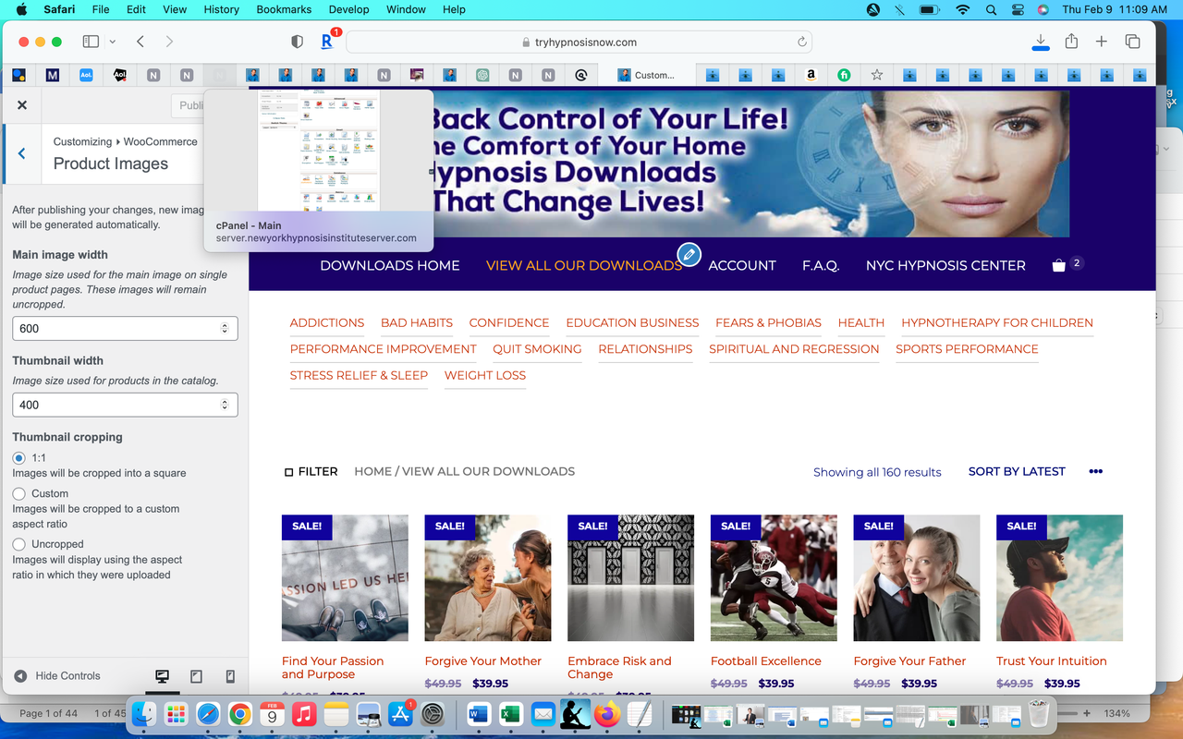The height and width of the screenshot is (739, 1183).
Task: Select Custom thumbnail cropping option
Action: (x=18, y=494)
